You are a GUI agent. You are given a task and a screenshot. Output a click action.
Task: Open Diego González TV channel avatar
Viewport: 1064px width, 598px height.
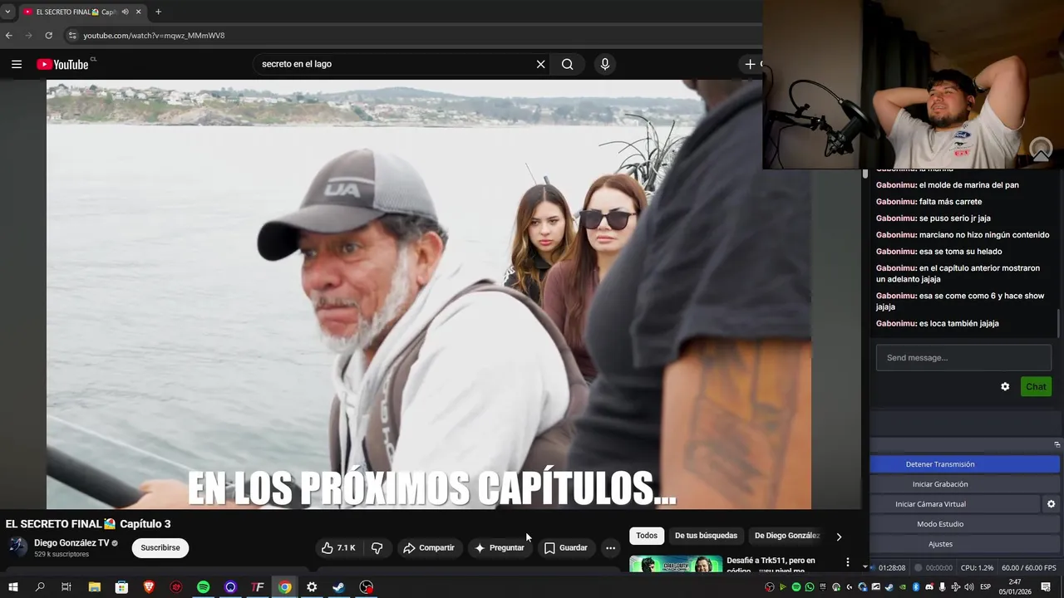click(x=17, y=547)
